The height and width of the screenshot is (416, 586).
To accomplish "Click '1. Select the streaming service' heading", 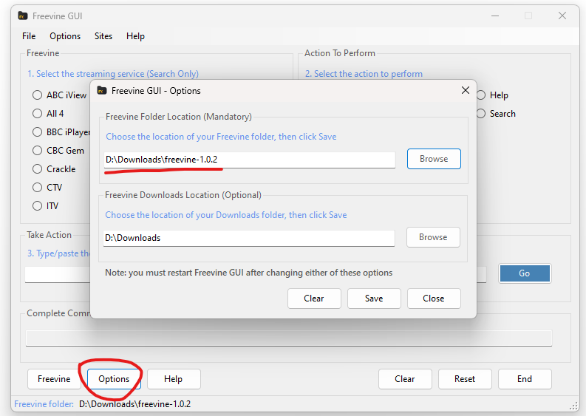I will (113, 74).
